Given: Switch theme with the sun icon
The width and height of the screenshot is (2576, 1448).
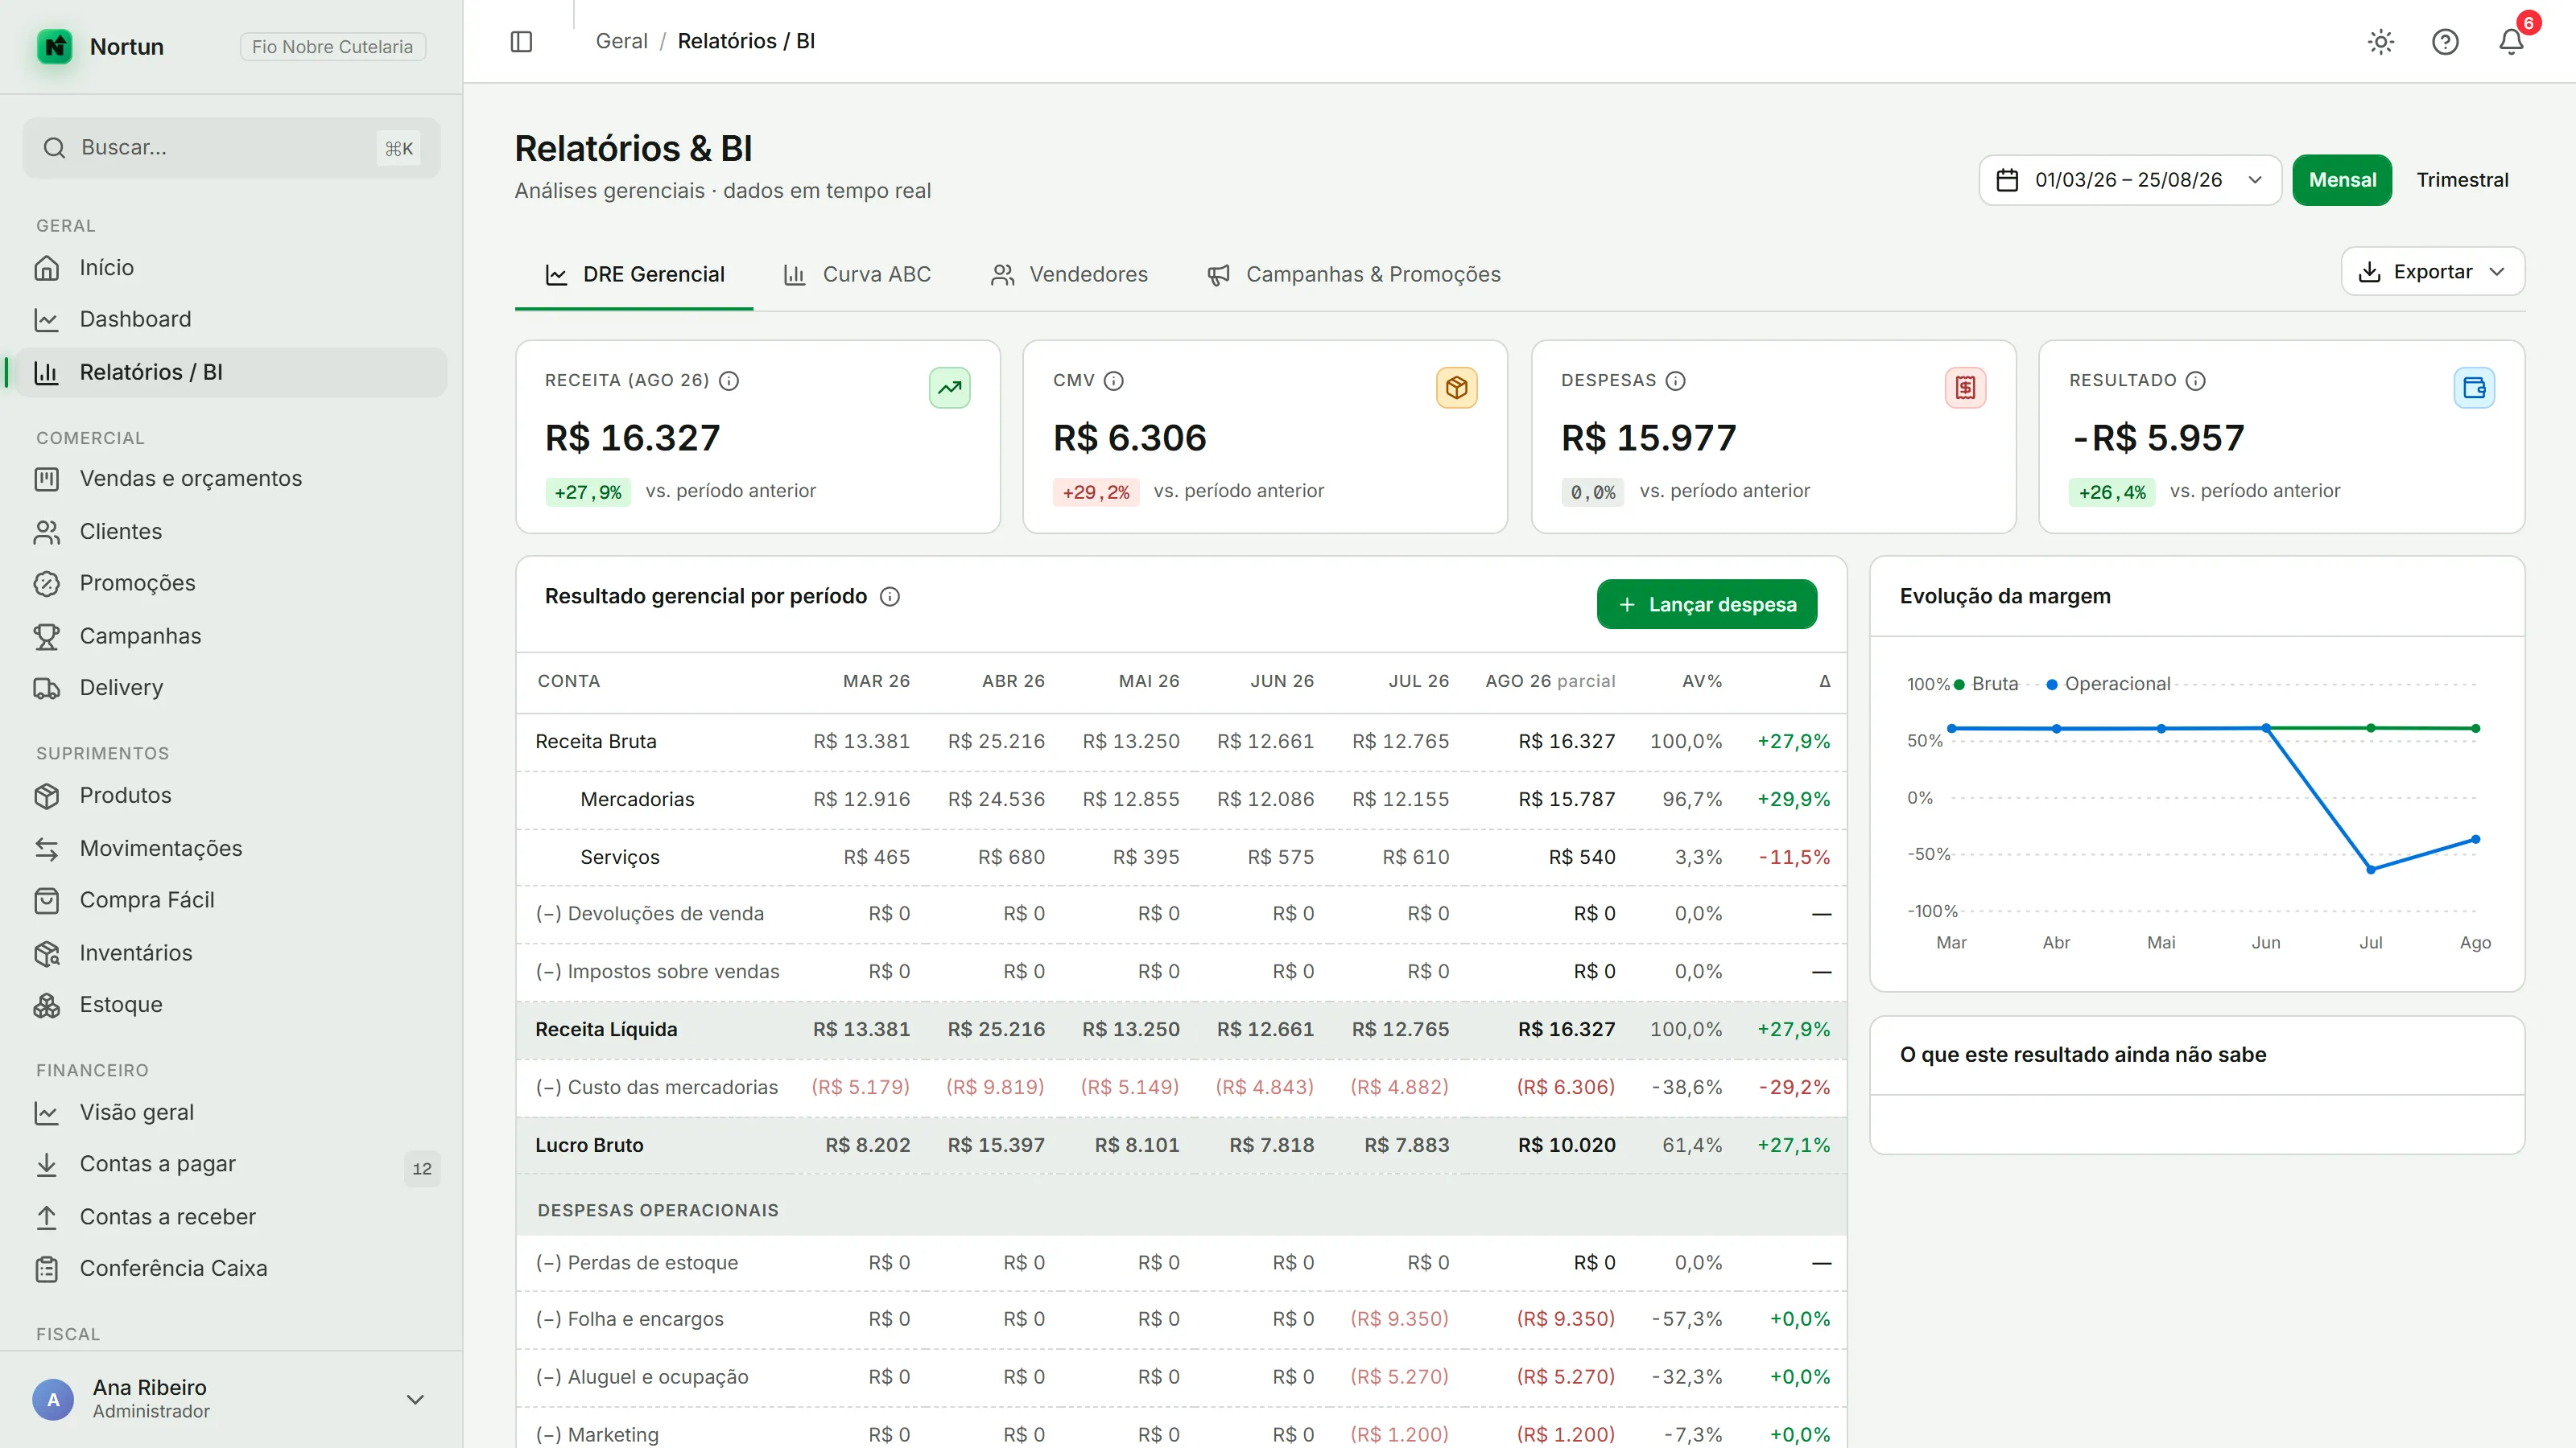Looking at the screenshot, I should (x=2380, y=41).
